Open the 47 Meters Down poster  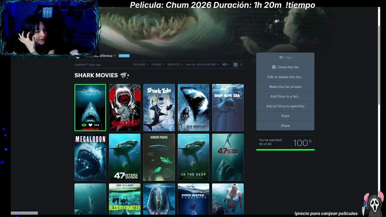click(125, 157)
